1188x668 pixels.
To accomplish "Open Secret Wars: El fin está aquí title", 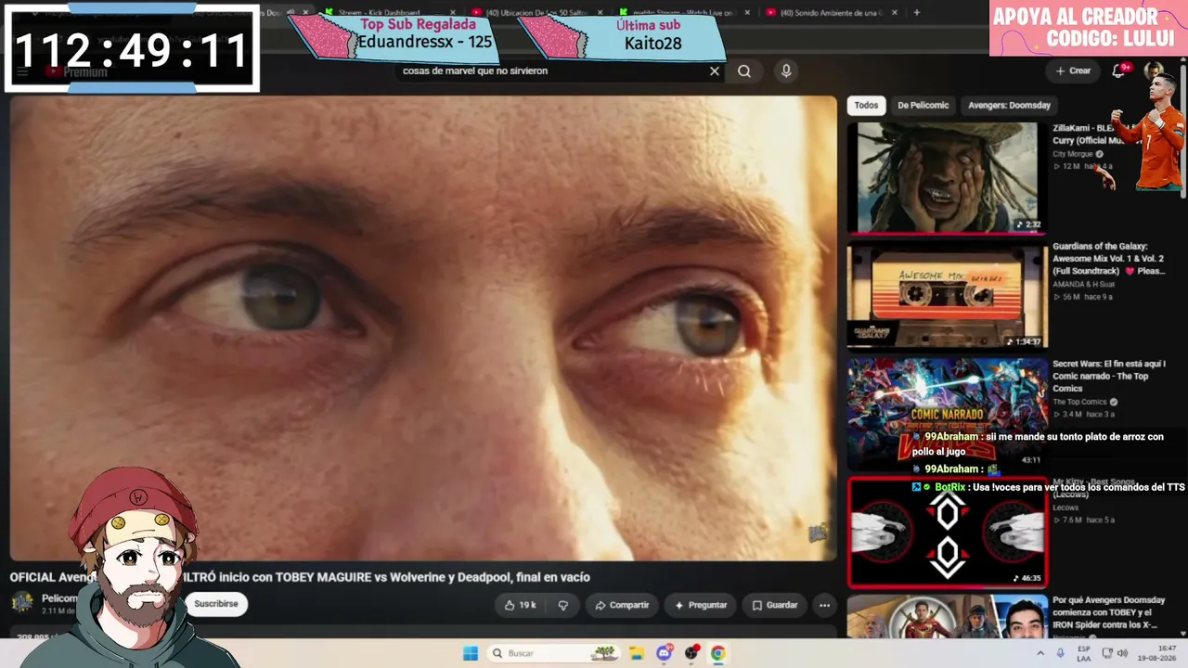I will 1108,376.
